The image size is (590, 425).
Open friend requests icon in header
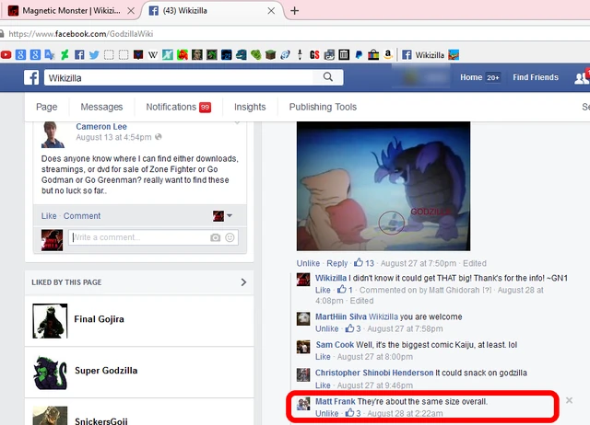point(583,77)
